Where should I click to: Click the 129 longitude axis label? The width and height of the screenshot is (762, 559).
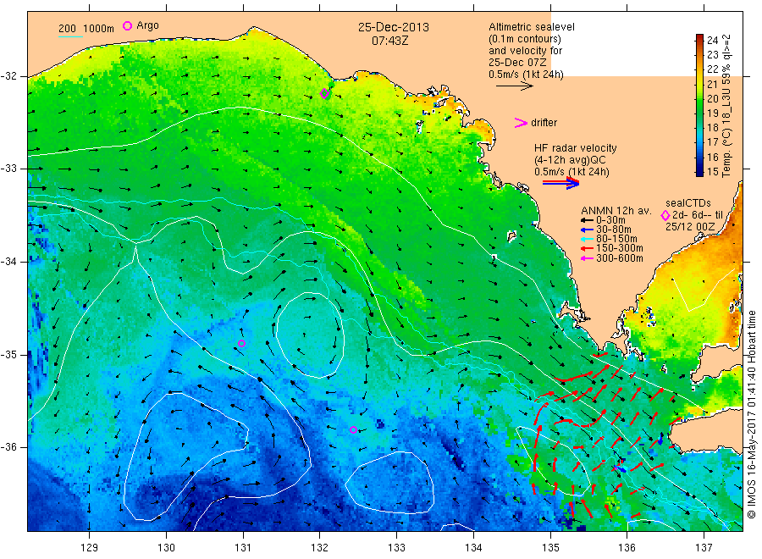(x=90, y=548)
